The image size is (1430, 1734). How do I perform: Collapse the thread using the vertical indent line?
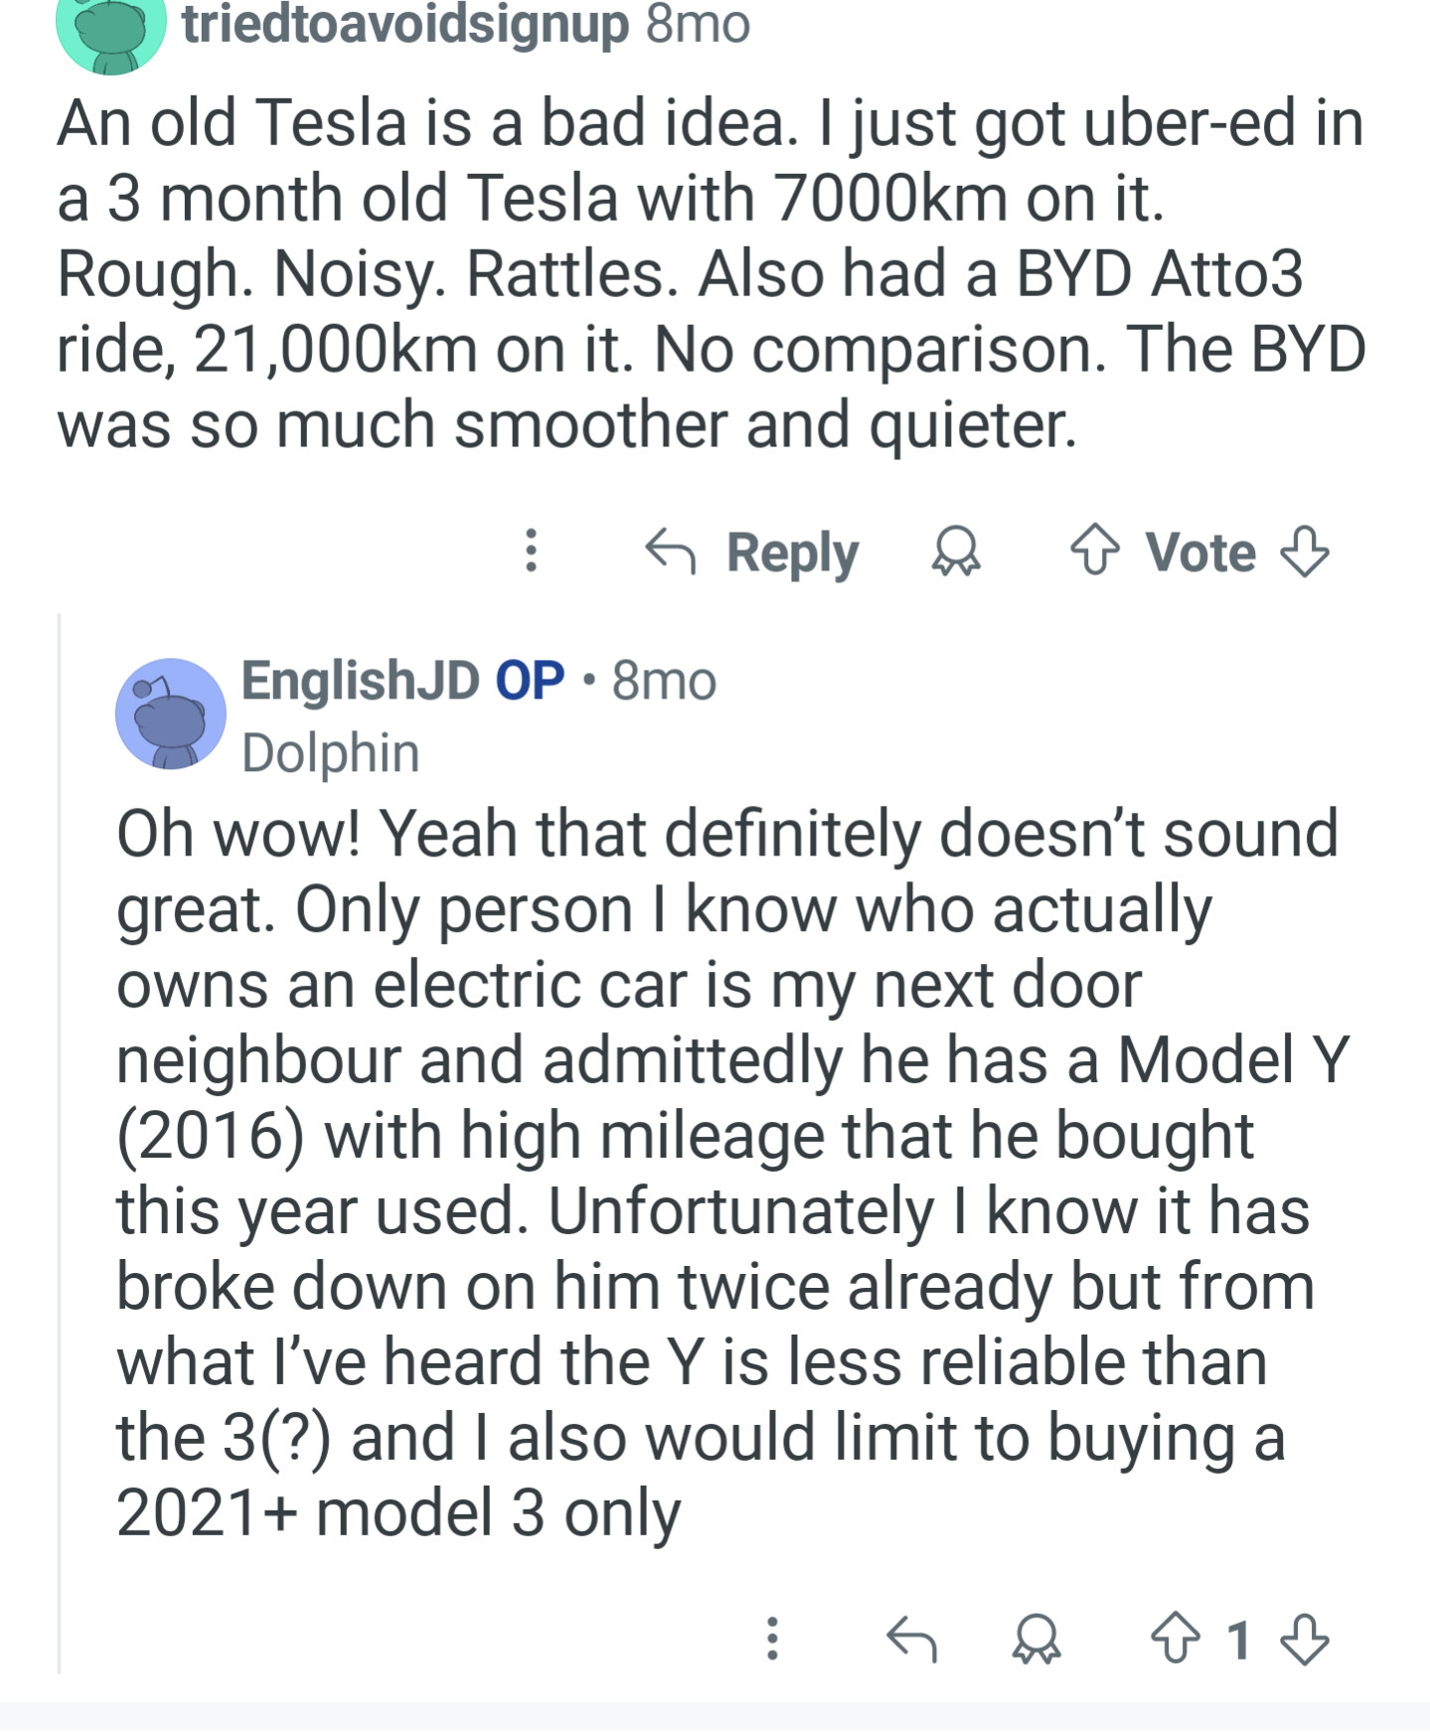click(60, 1143)
